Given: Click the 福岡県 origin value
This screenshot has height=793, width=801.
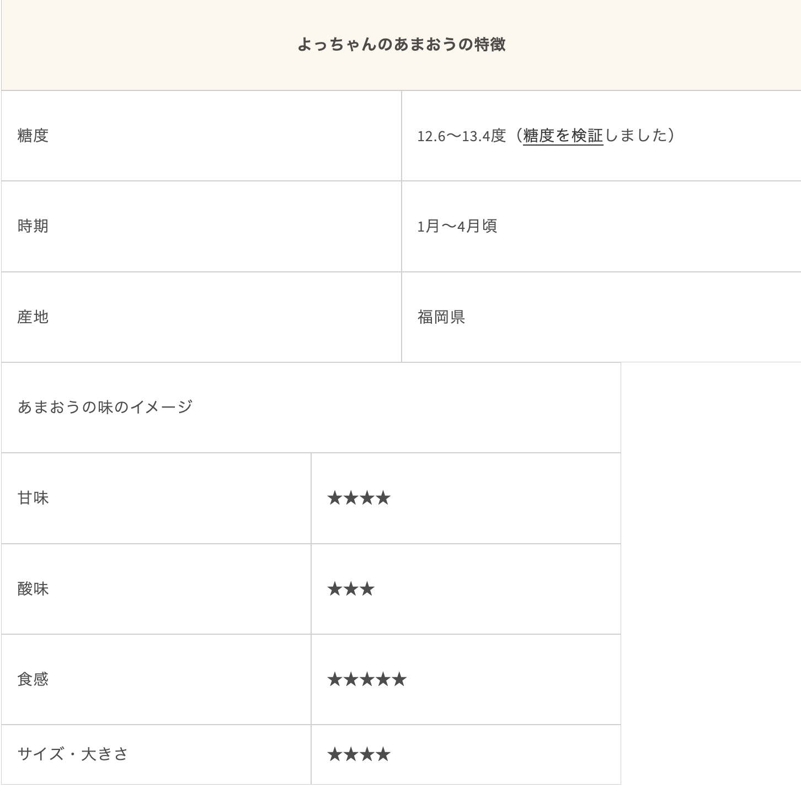Looking at the screenshot, I should (441, 317).
